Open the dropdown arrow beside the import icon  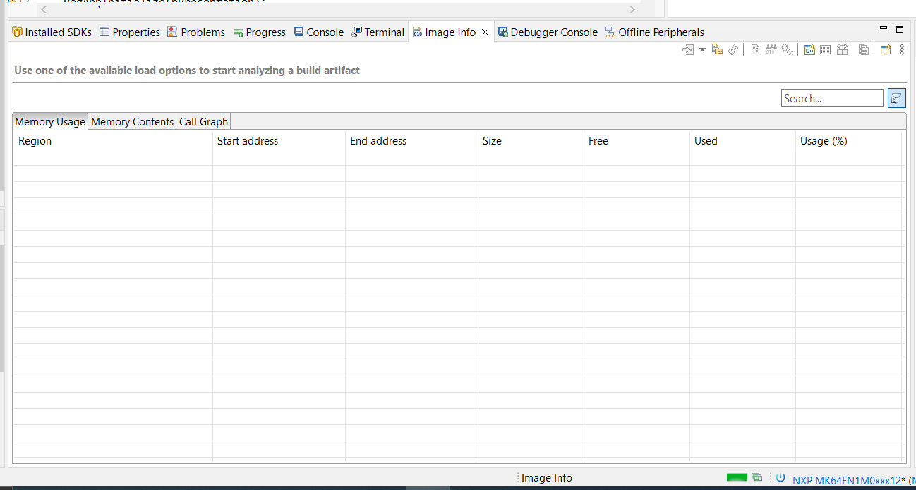click(x=702, y=50)
